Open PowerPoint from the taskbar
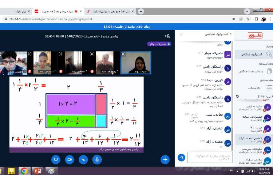Viewport: 273px width, 175px height. [38, 171]
